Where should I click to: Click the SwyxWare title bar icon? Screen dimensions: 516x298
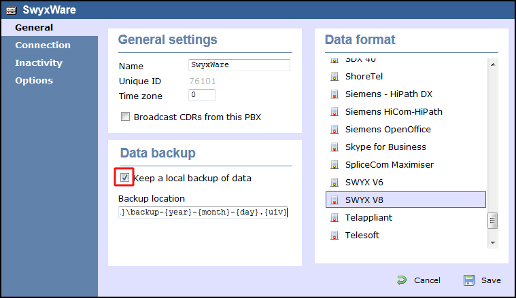click(12, 10)
